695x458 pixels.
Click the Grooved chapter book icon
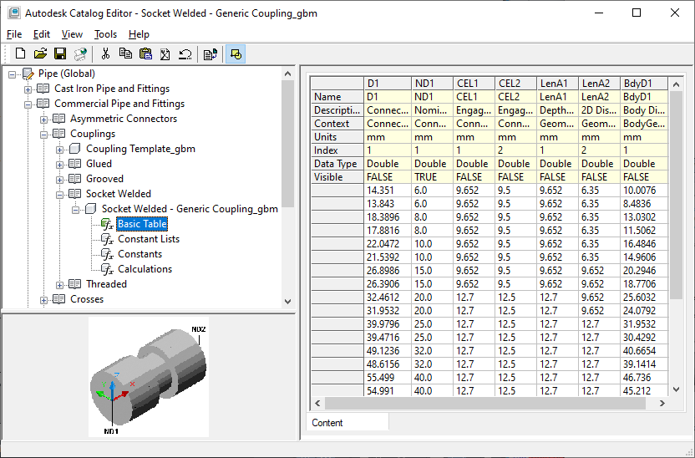point(75,179)
